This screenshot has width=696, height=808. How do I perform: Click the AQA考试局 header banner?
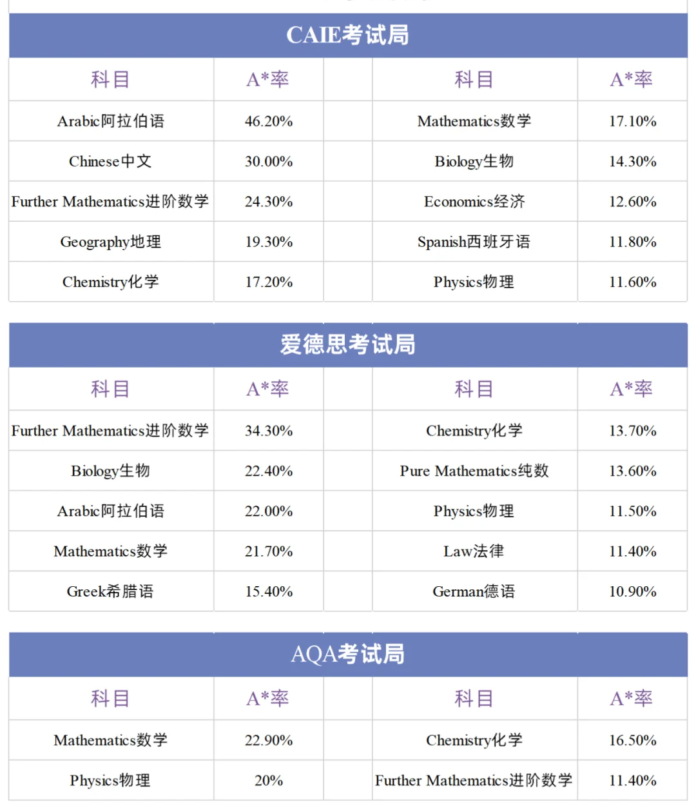click(x=347, y=655)
